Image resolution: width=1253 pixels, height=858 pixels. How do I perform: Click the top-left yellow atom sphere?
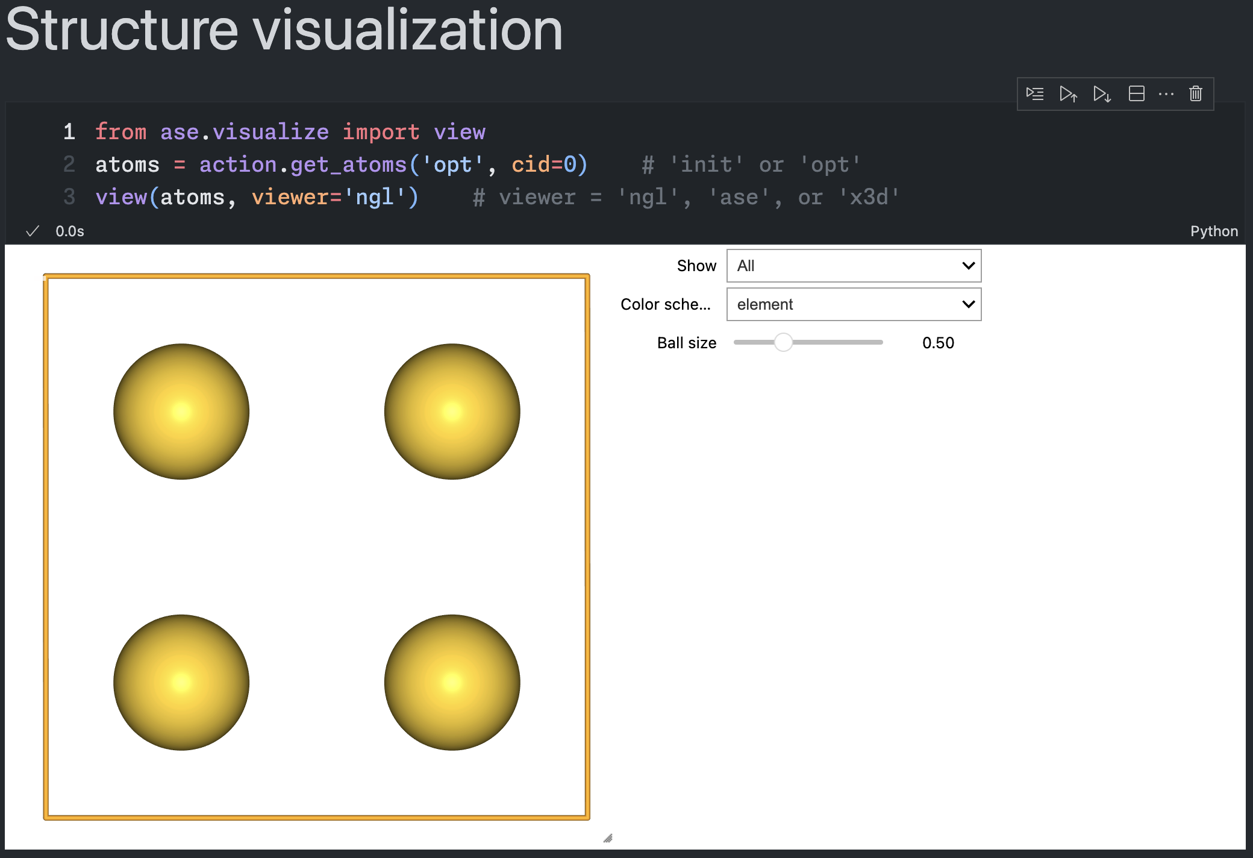pyautogui.click(x=181, y=412)
